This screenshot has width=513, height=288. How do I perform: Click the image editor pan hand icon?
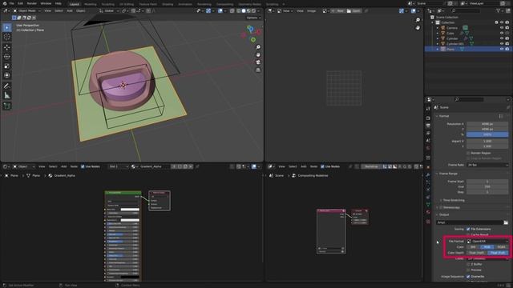point(418,28)
